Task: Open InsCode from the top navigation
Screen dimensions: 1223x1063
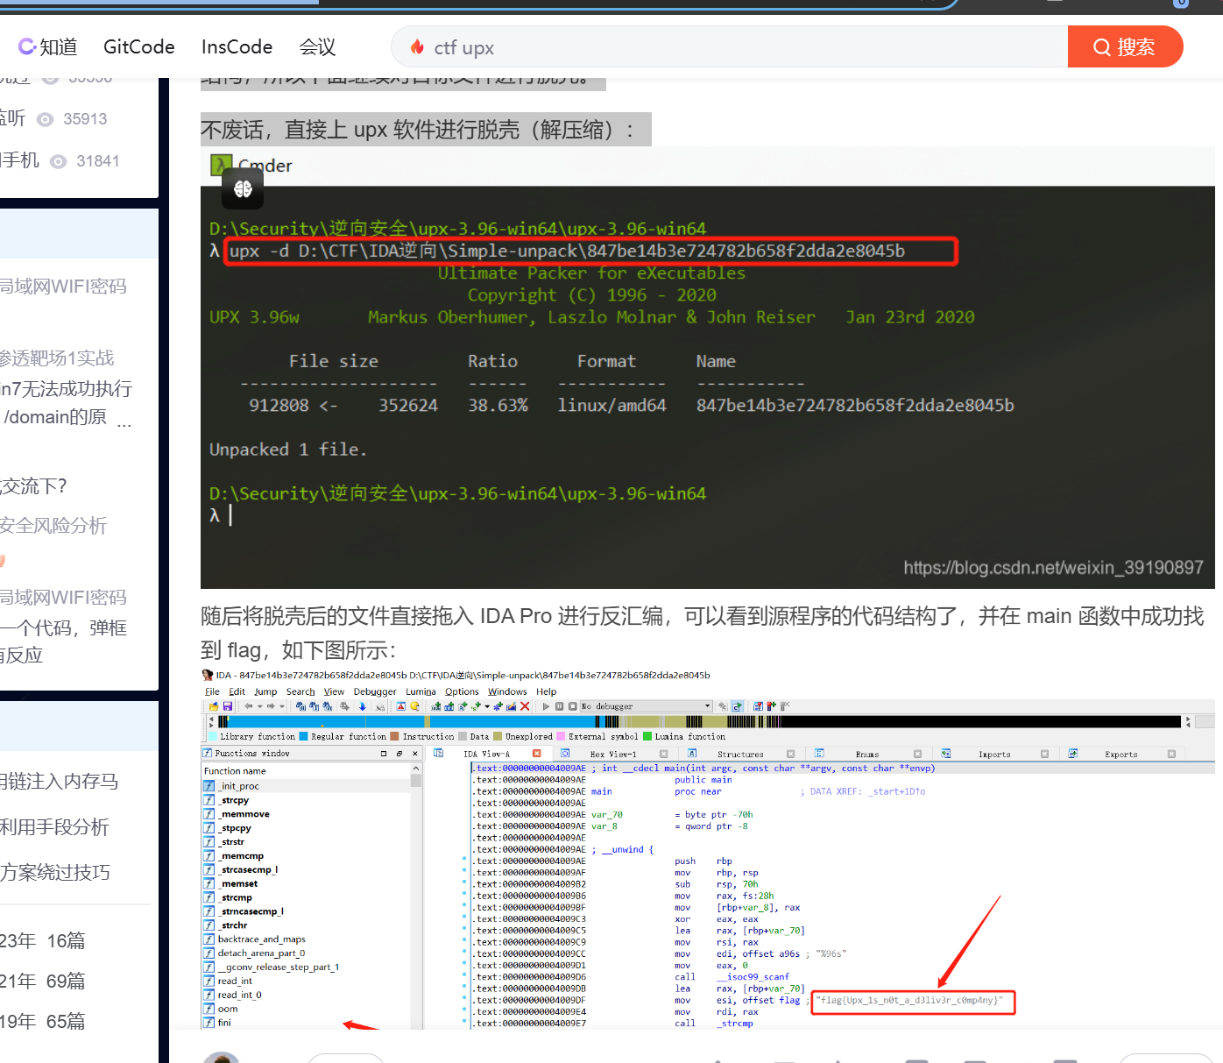Action: point(237,47)
